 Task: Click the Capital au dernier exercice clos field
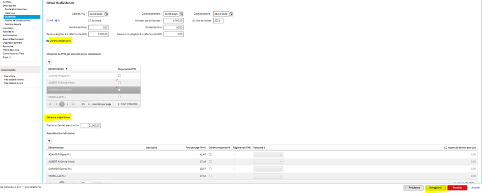(91, 125)
